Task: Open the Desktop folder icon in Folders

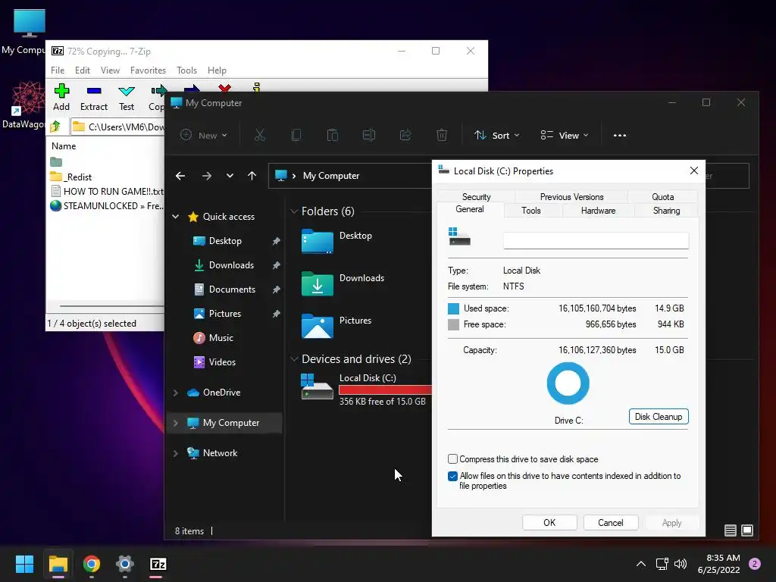Action: click(x=318, y=241)
